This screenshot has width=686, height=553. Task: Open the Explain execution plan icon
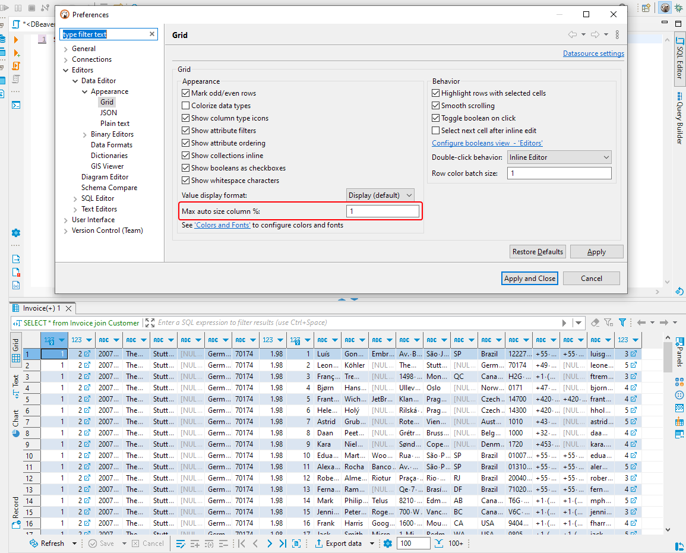click(x=16, y=78)
